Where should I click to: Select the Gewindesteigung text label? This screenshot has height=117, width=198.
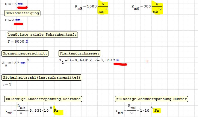pos(22,13)
